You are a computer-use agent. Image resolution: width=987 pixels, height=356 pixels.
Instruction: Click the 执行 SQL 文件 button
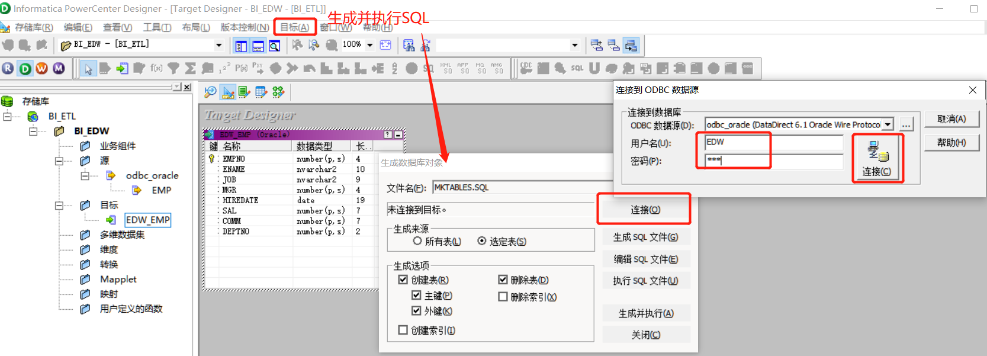pos(646,281)
